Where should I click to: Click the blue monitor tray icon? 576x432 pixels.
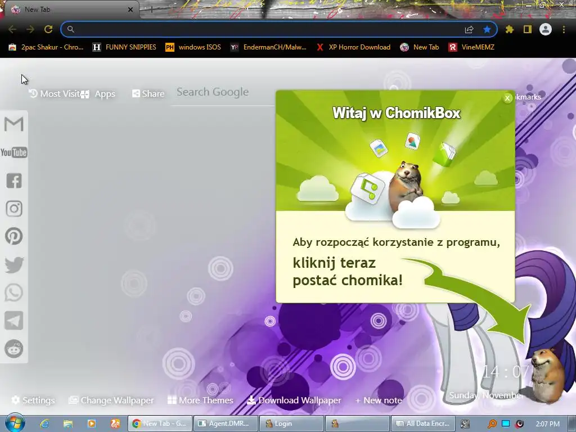506,424
